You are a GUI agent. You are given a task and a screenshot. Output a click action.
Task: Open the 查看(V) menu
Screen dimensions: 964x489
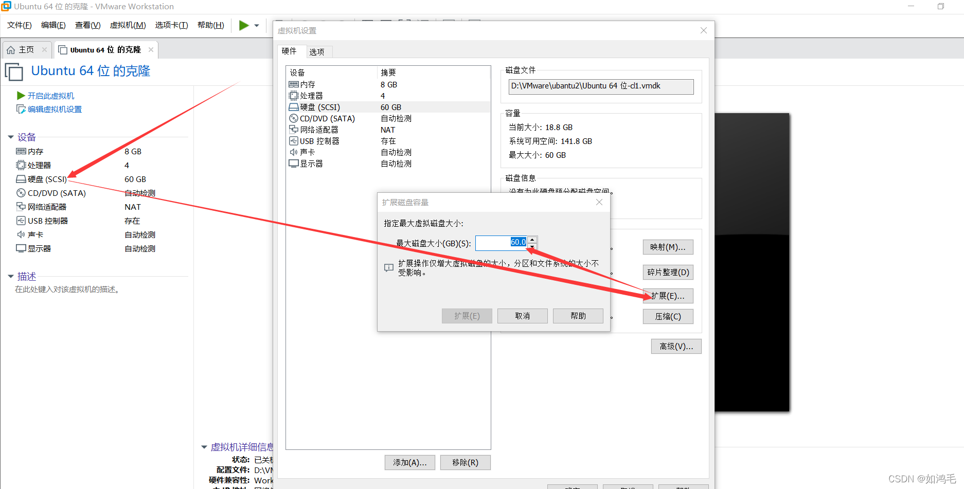[x=88, y=25]
